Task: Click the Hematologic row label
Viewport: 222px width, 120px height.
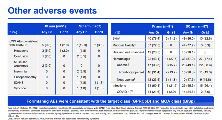Action: 122,59
